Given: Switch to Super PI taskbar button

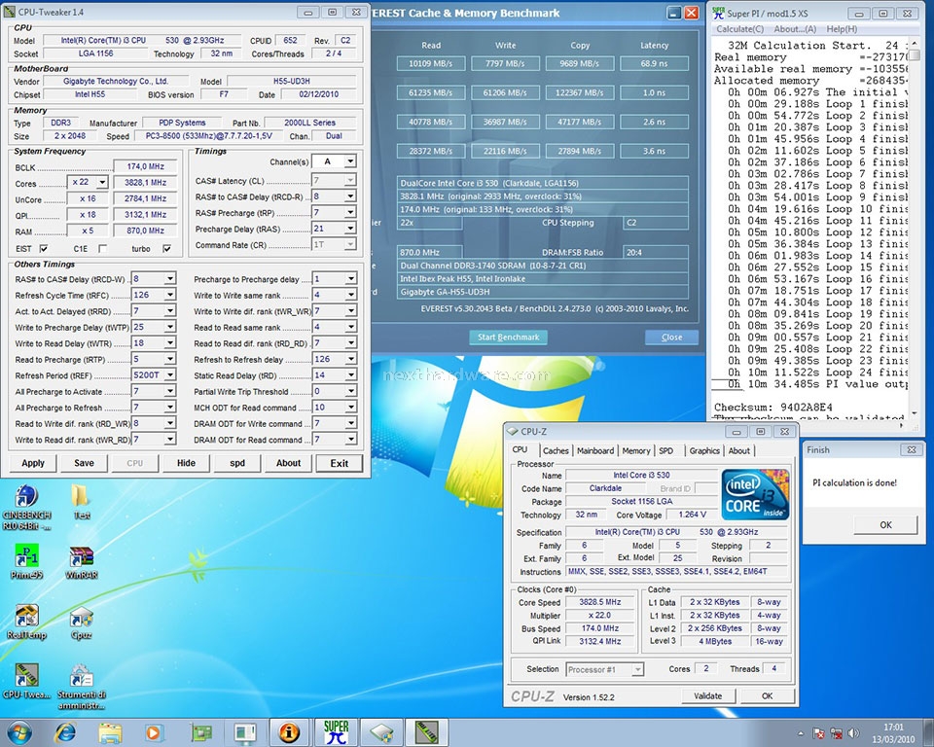Looking at the screenshot, I should (x=335, y=732).
